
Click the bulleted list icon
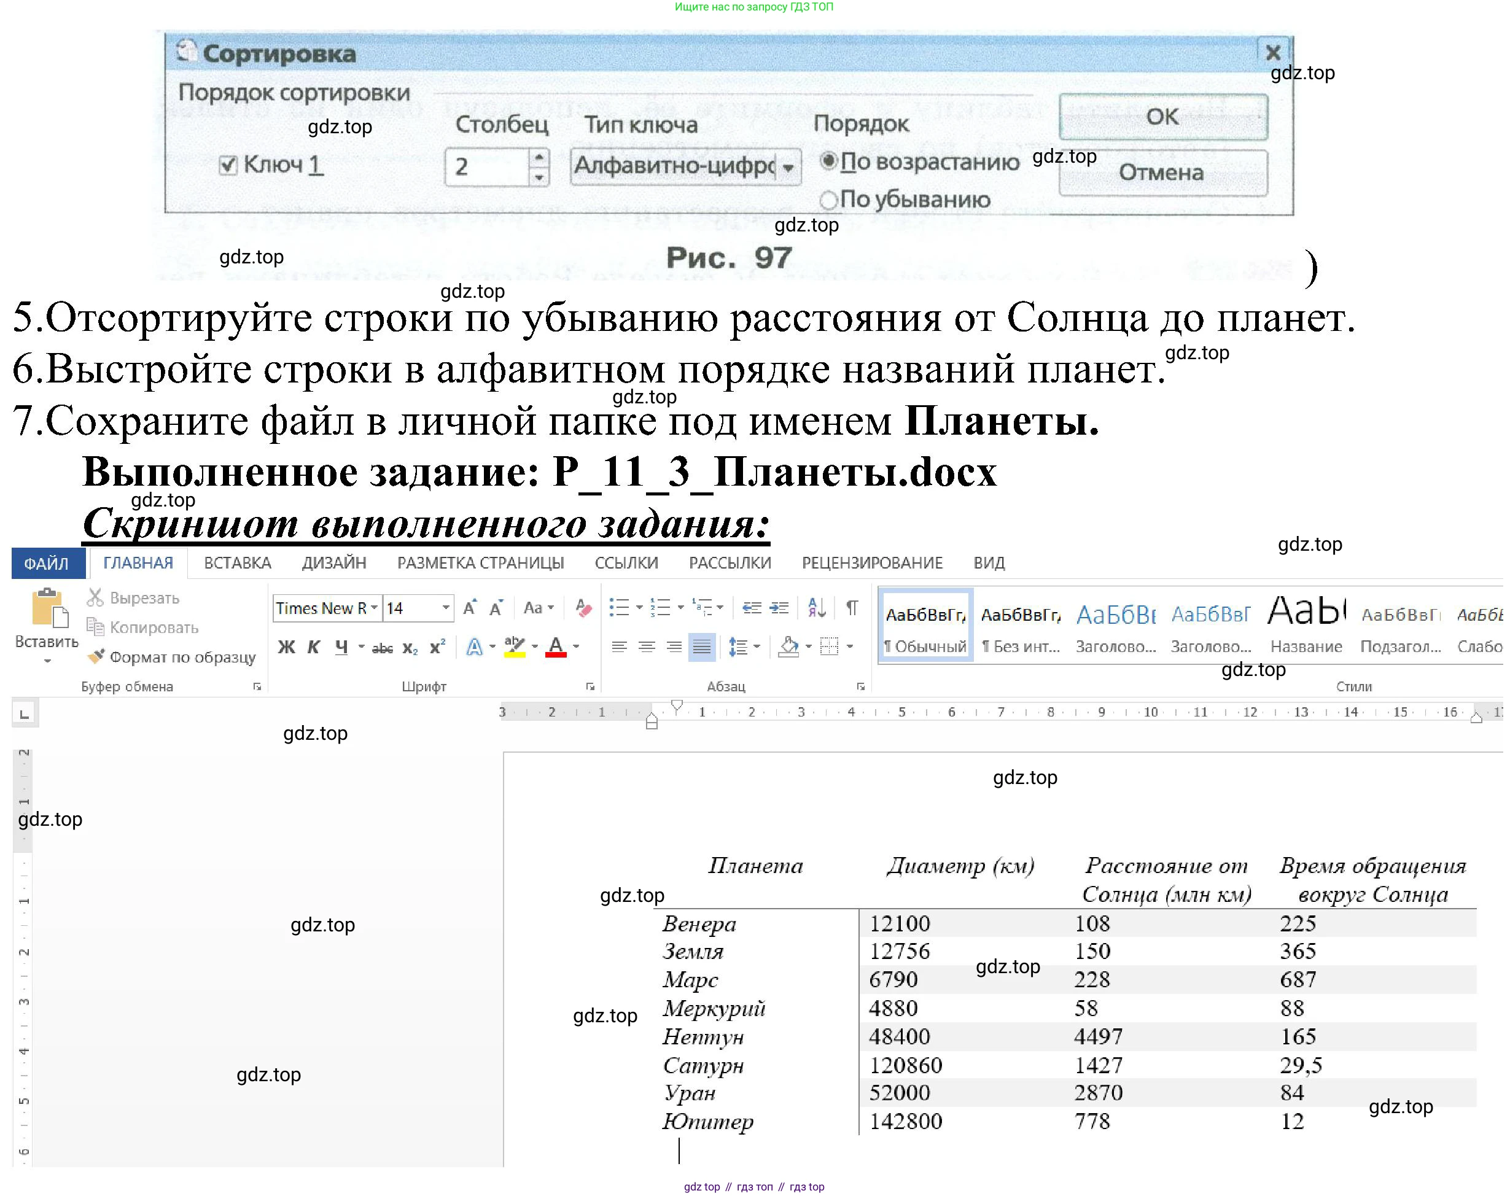(x=620, y=608)
